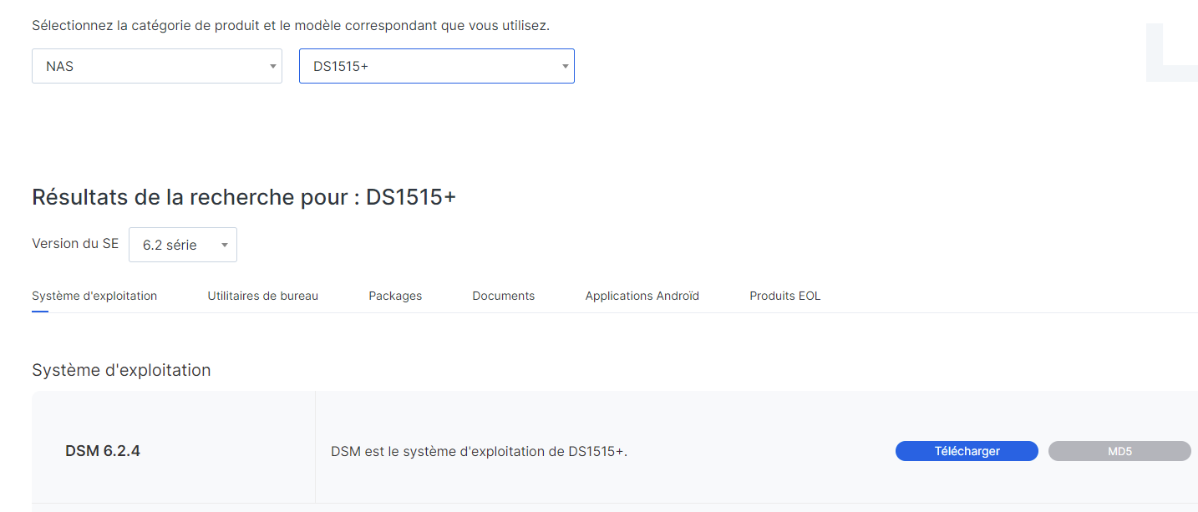The width and height of the screenshot is (1198, 512).
Task: Click the arrow icon next to 6.2 série
Action: click(x=224, y=246)
